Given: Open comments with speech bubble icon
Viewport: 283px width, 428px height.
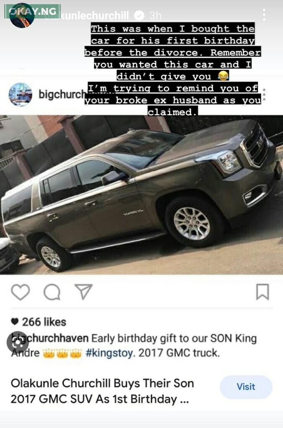Looking at the screenshot, I should click(x=52, y=292).
